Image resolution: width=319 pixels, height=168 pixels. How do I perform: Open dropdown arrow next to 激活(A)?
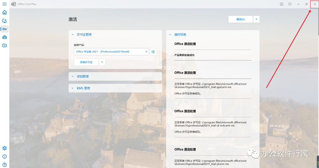coord(256,19)
